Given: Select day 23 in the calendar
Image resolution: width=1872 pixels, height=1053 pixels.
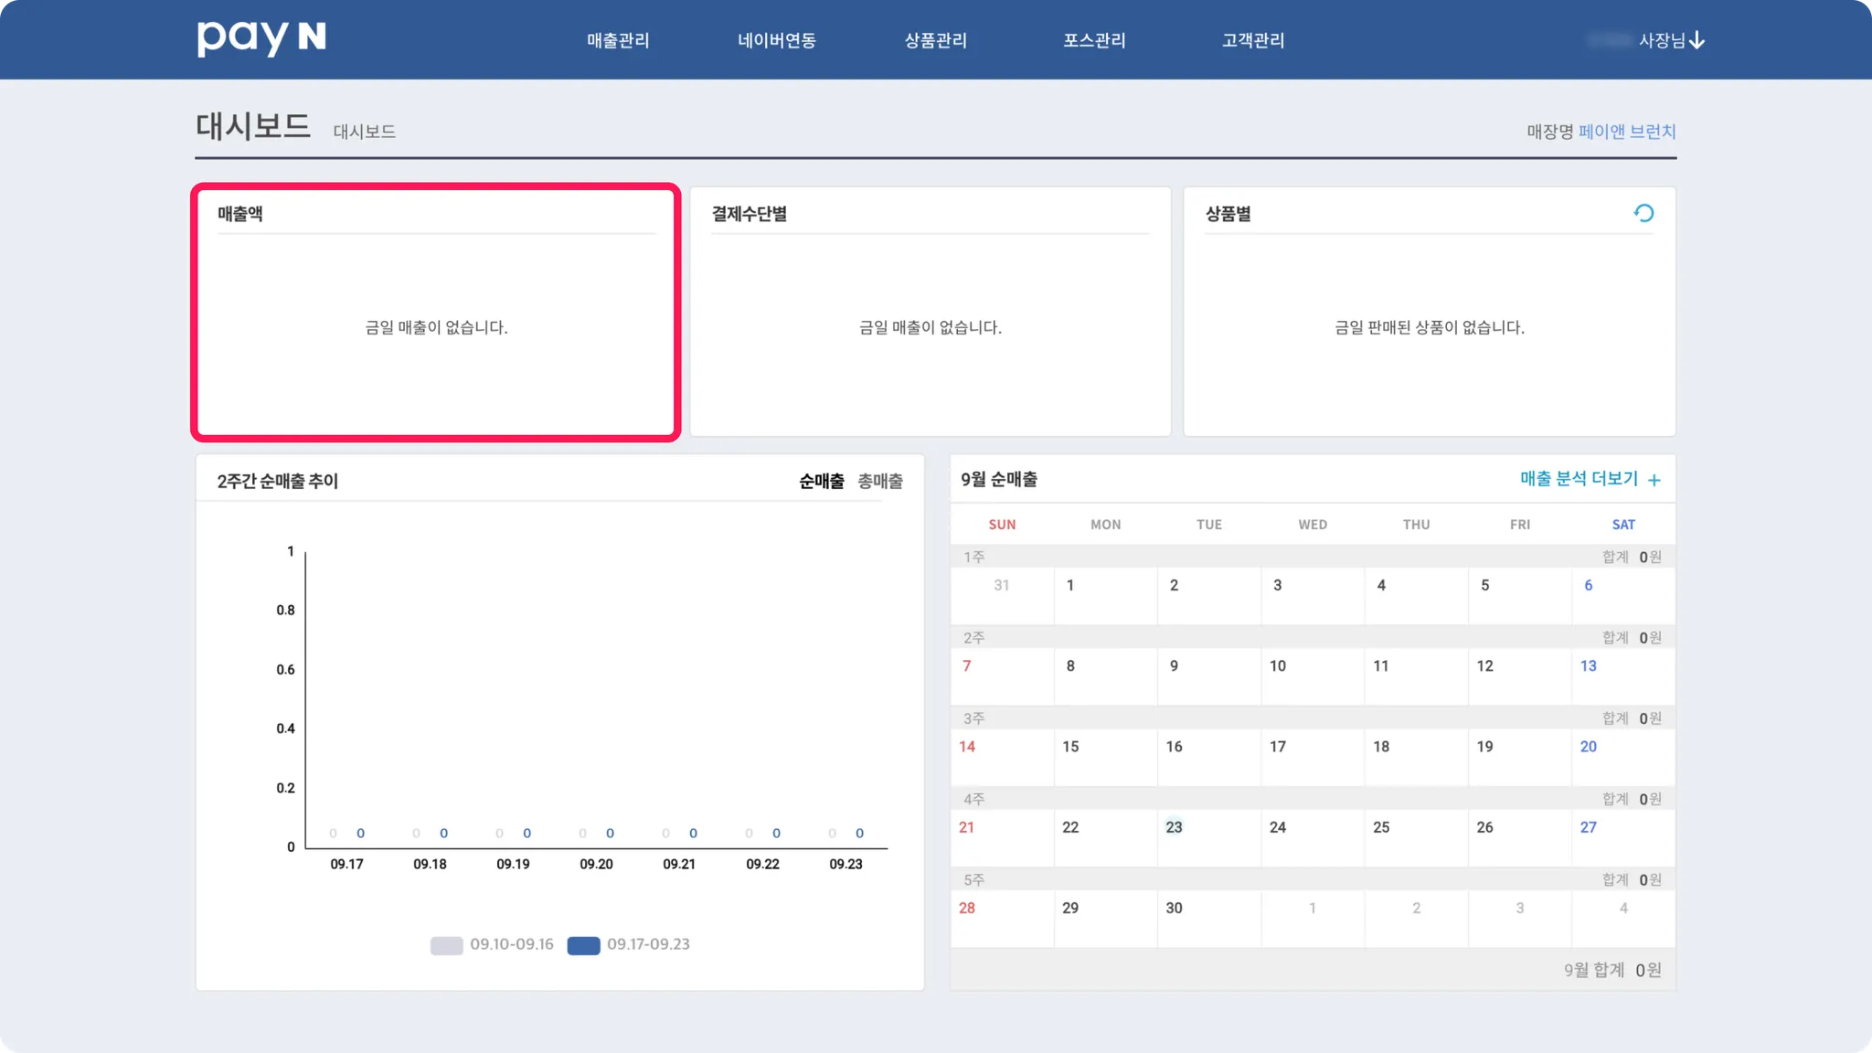Looking at the screenshot, I should (1174, 827).
